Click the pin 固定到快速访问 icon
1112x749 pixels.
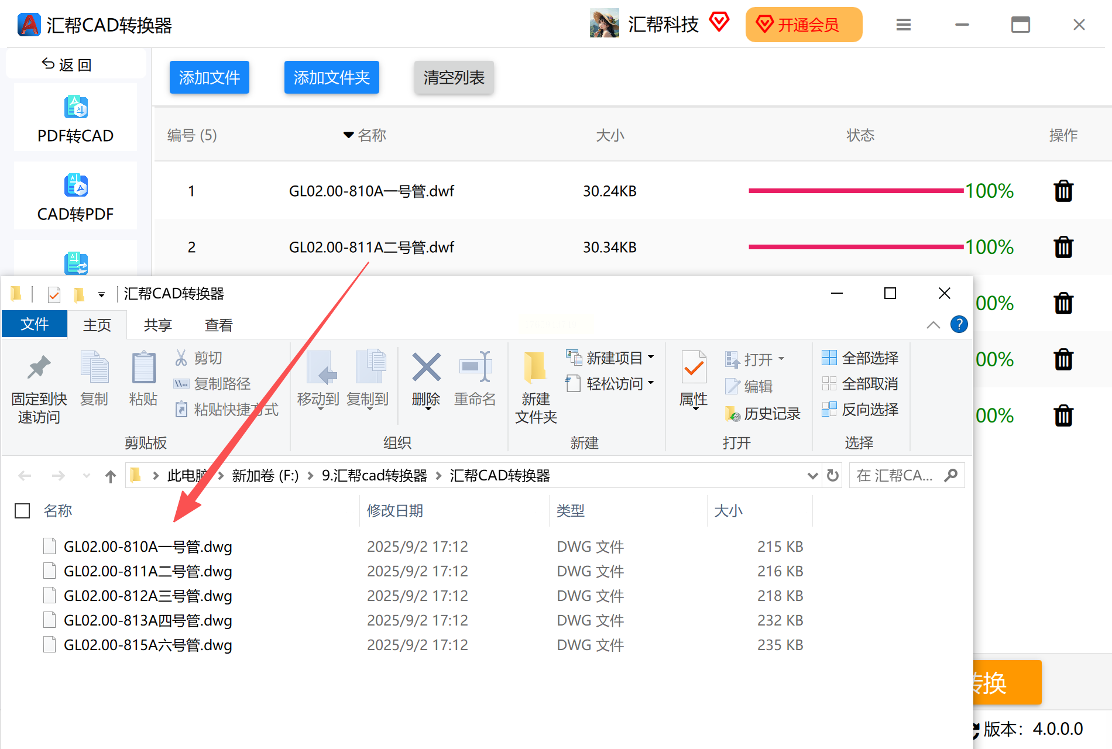pyautogui.click(x=39, y=367)
